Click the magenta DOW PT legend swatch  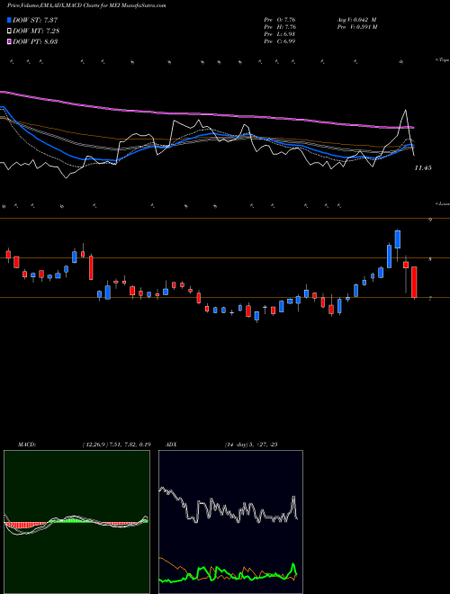point(10,41)
